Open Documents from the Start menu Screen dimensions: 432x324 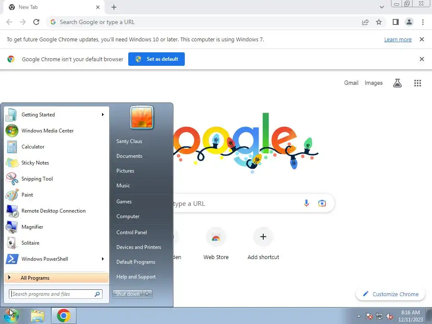[x=129, y=156]
